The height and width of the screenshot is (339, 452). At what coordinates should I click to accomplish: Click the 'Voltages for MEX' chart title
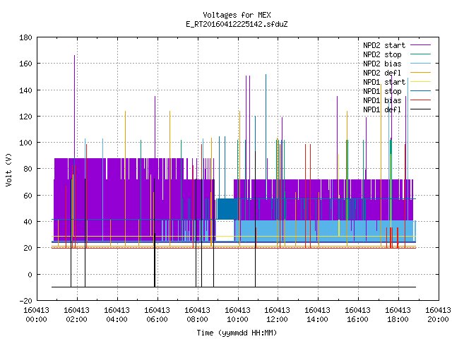tap(237, 15)
